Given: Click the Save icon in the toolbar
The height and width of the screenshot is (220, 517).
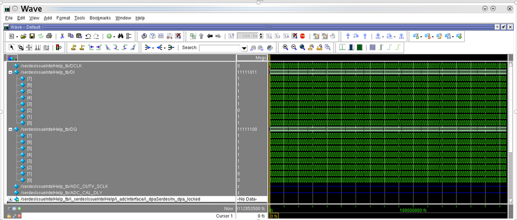Looking at the screenshot, I should pos(32,36).
